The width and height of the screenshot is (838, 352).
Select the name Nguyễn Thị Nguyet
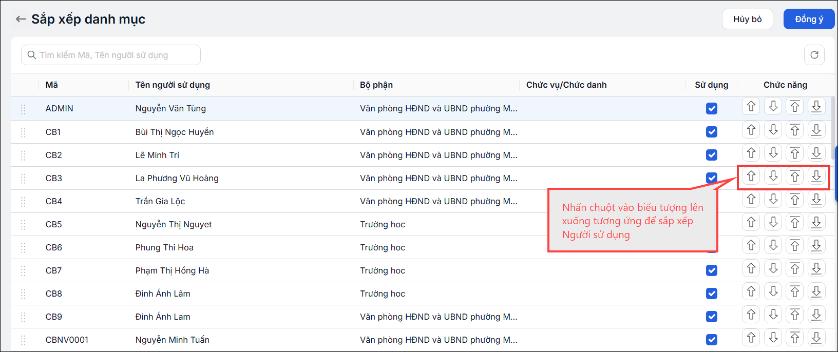click(174, 224)
